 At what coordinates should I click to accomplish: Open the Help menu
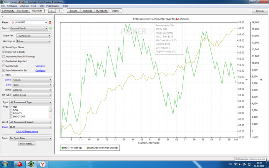pyautogui.click(x=66, y=6)
